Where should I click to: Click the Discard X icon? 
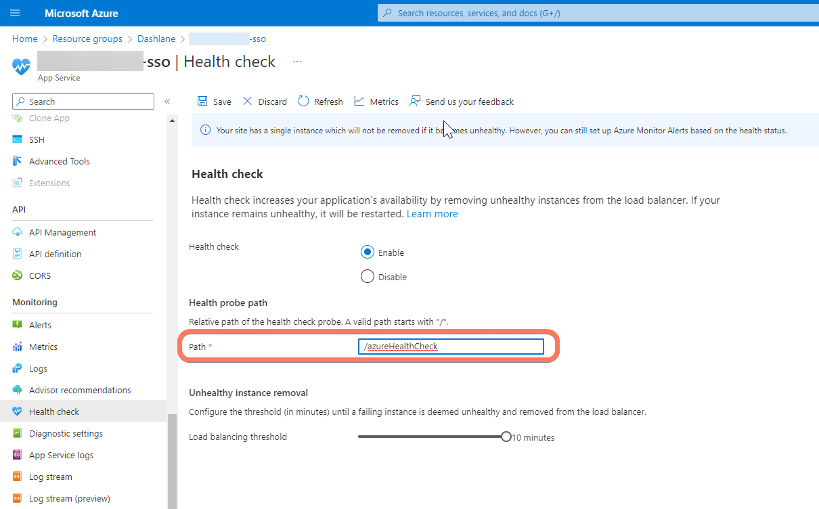coord(247,101)
